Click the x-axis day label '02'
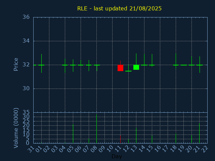215x161 pixels. [x=47, y=149]
